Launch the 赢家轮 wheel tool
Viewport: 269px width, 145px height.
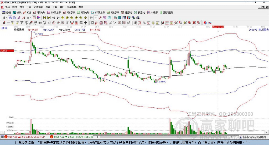tap(139, 13)
